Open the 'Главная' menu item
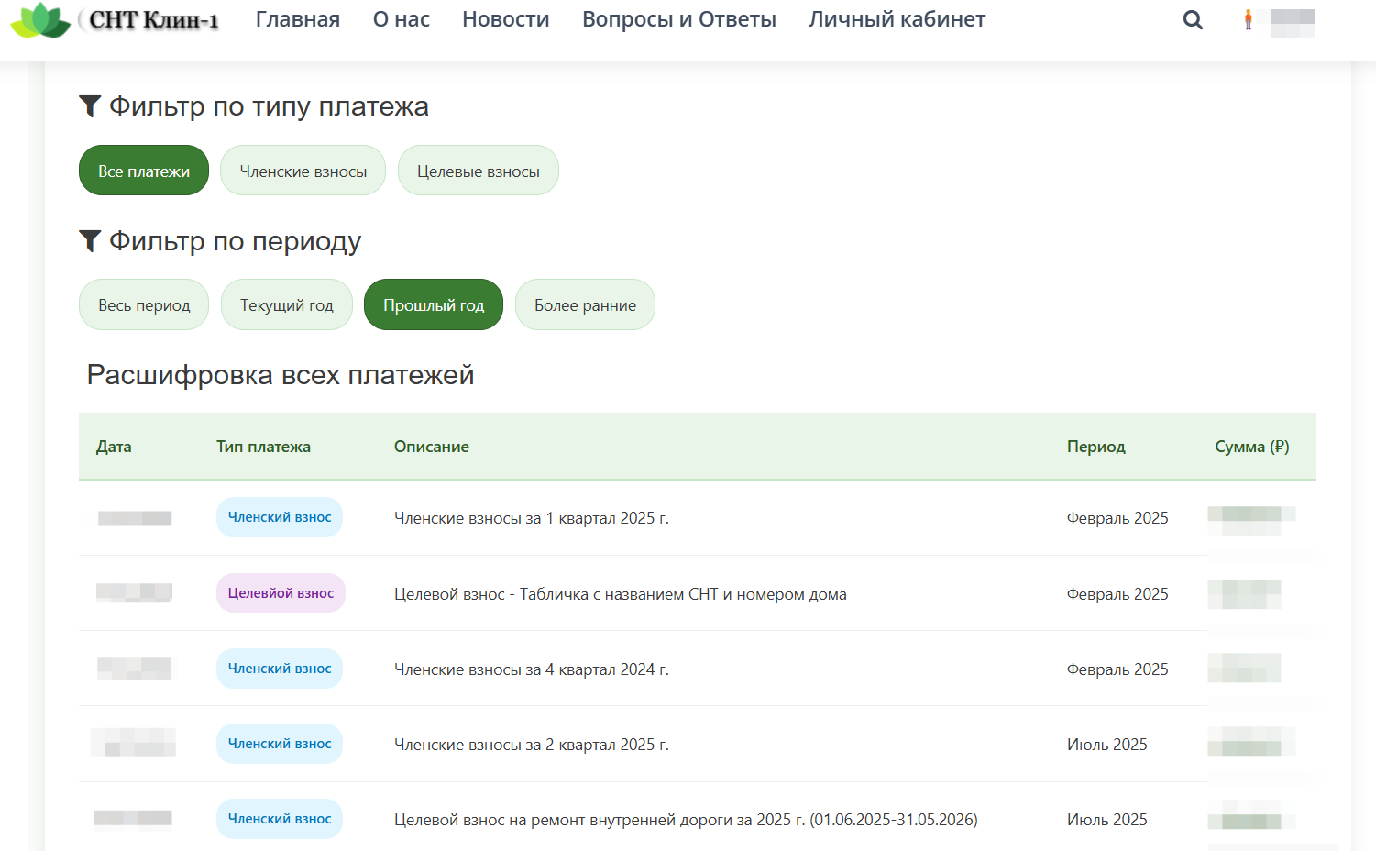 297,20
